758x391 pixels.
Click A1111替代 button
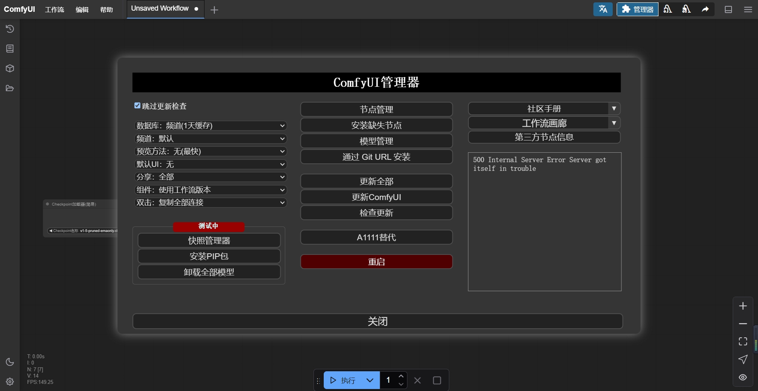(x=377, y=237)
